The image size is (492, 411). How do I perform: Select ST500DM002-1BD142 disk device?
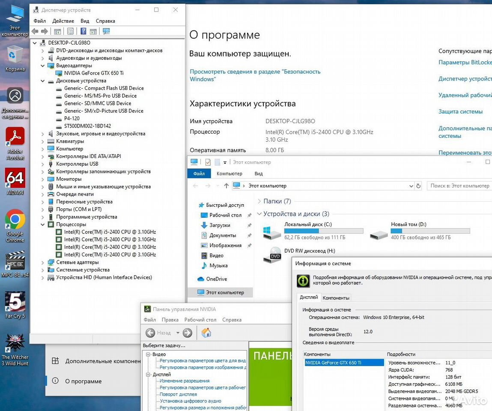pos(87,126)
